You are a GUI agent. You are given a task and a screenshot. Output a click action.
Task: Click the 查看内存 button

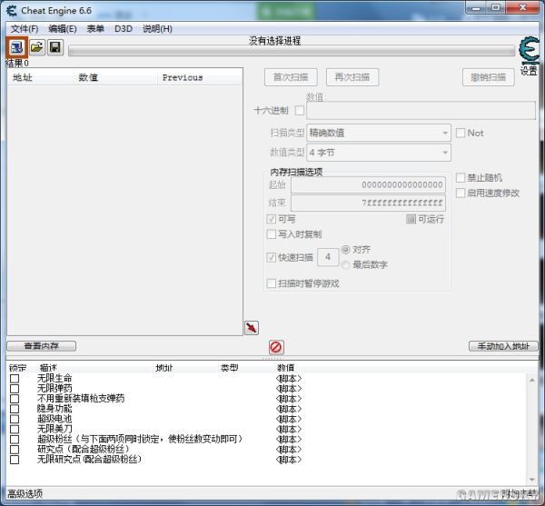click(42, 346)
